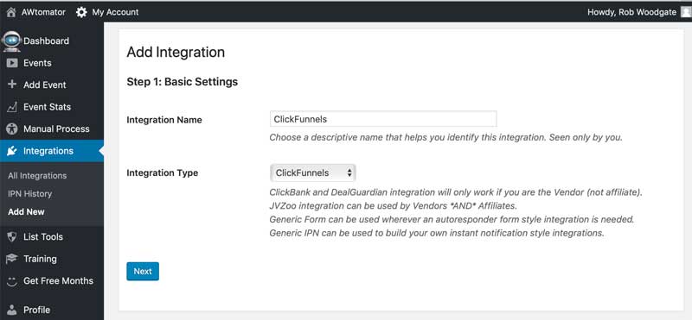Screen dimensions: 692x320
Task: Open the Integration Type dropdown
Action: tap(313, 173)
